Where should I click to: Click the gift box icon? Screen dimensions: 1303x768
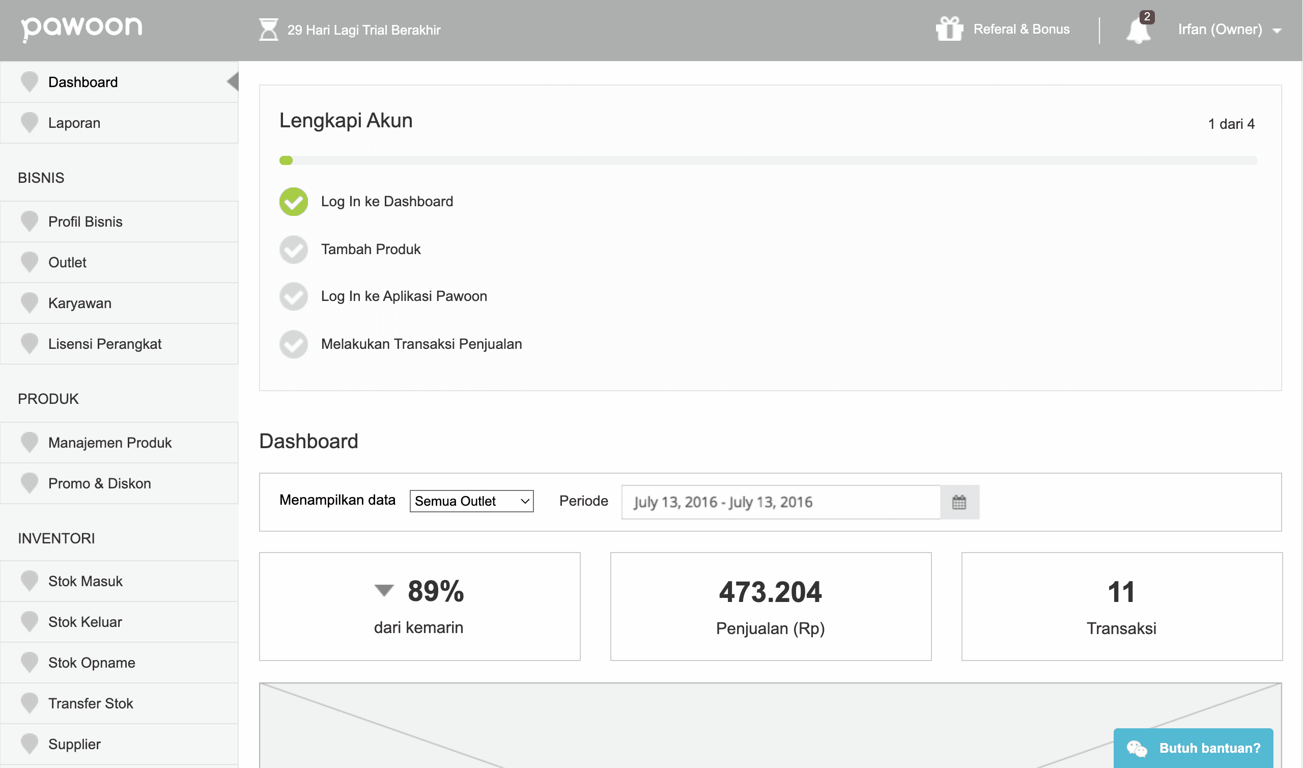[x=950, y=29]
